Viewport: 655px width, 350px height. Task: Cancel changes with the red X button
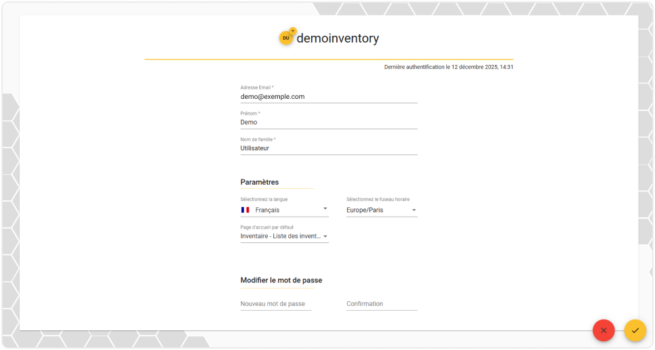(603, 330)
